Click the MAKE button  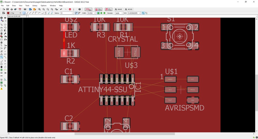[119, 9]
